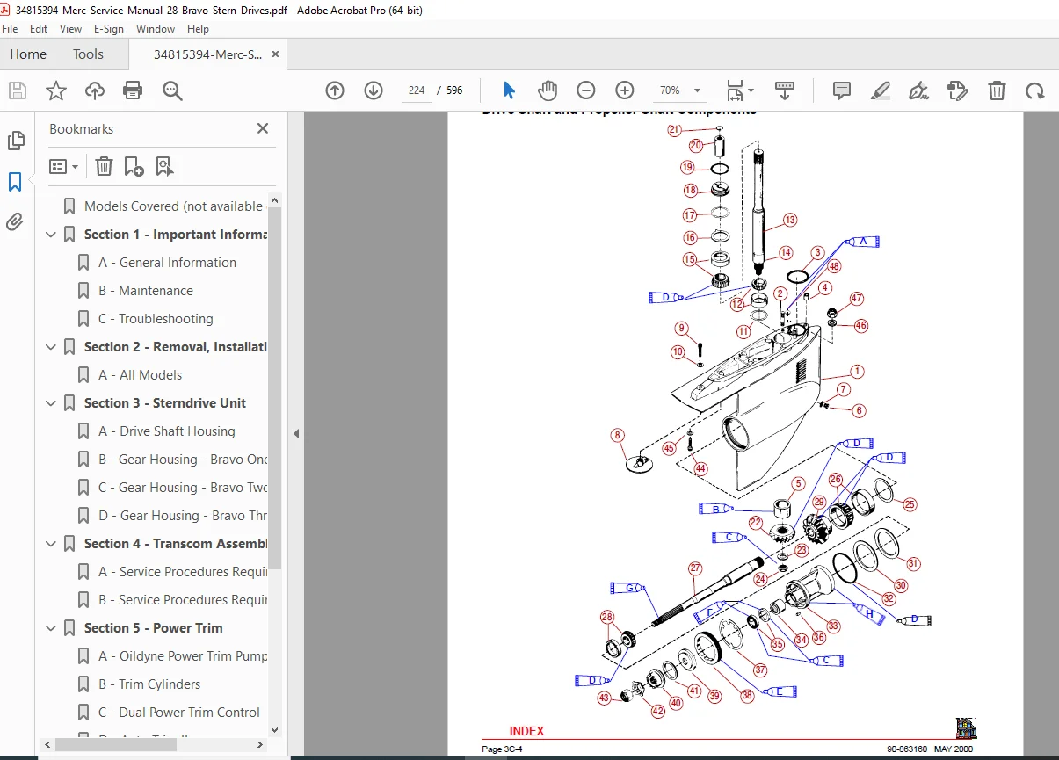The width and height of the screenshot is (1059, 760).
Task: Click the INDEX link on the page
Action: pyautogui.click(x=526, y=731)
